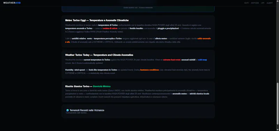Image resolution: width=279 pixels, height=131 pixels.
Task: Click the globe icon beside Terremoti Recenti
Action: coord(67,110)
